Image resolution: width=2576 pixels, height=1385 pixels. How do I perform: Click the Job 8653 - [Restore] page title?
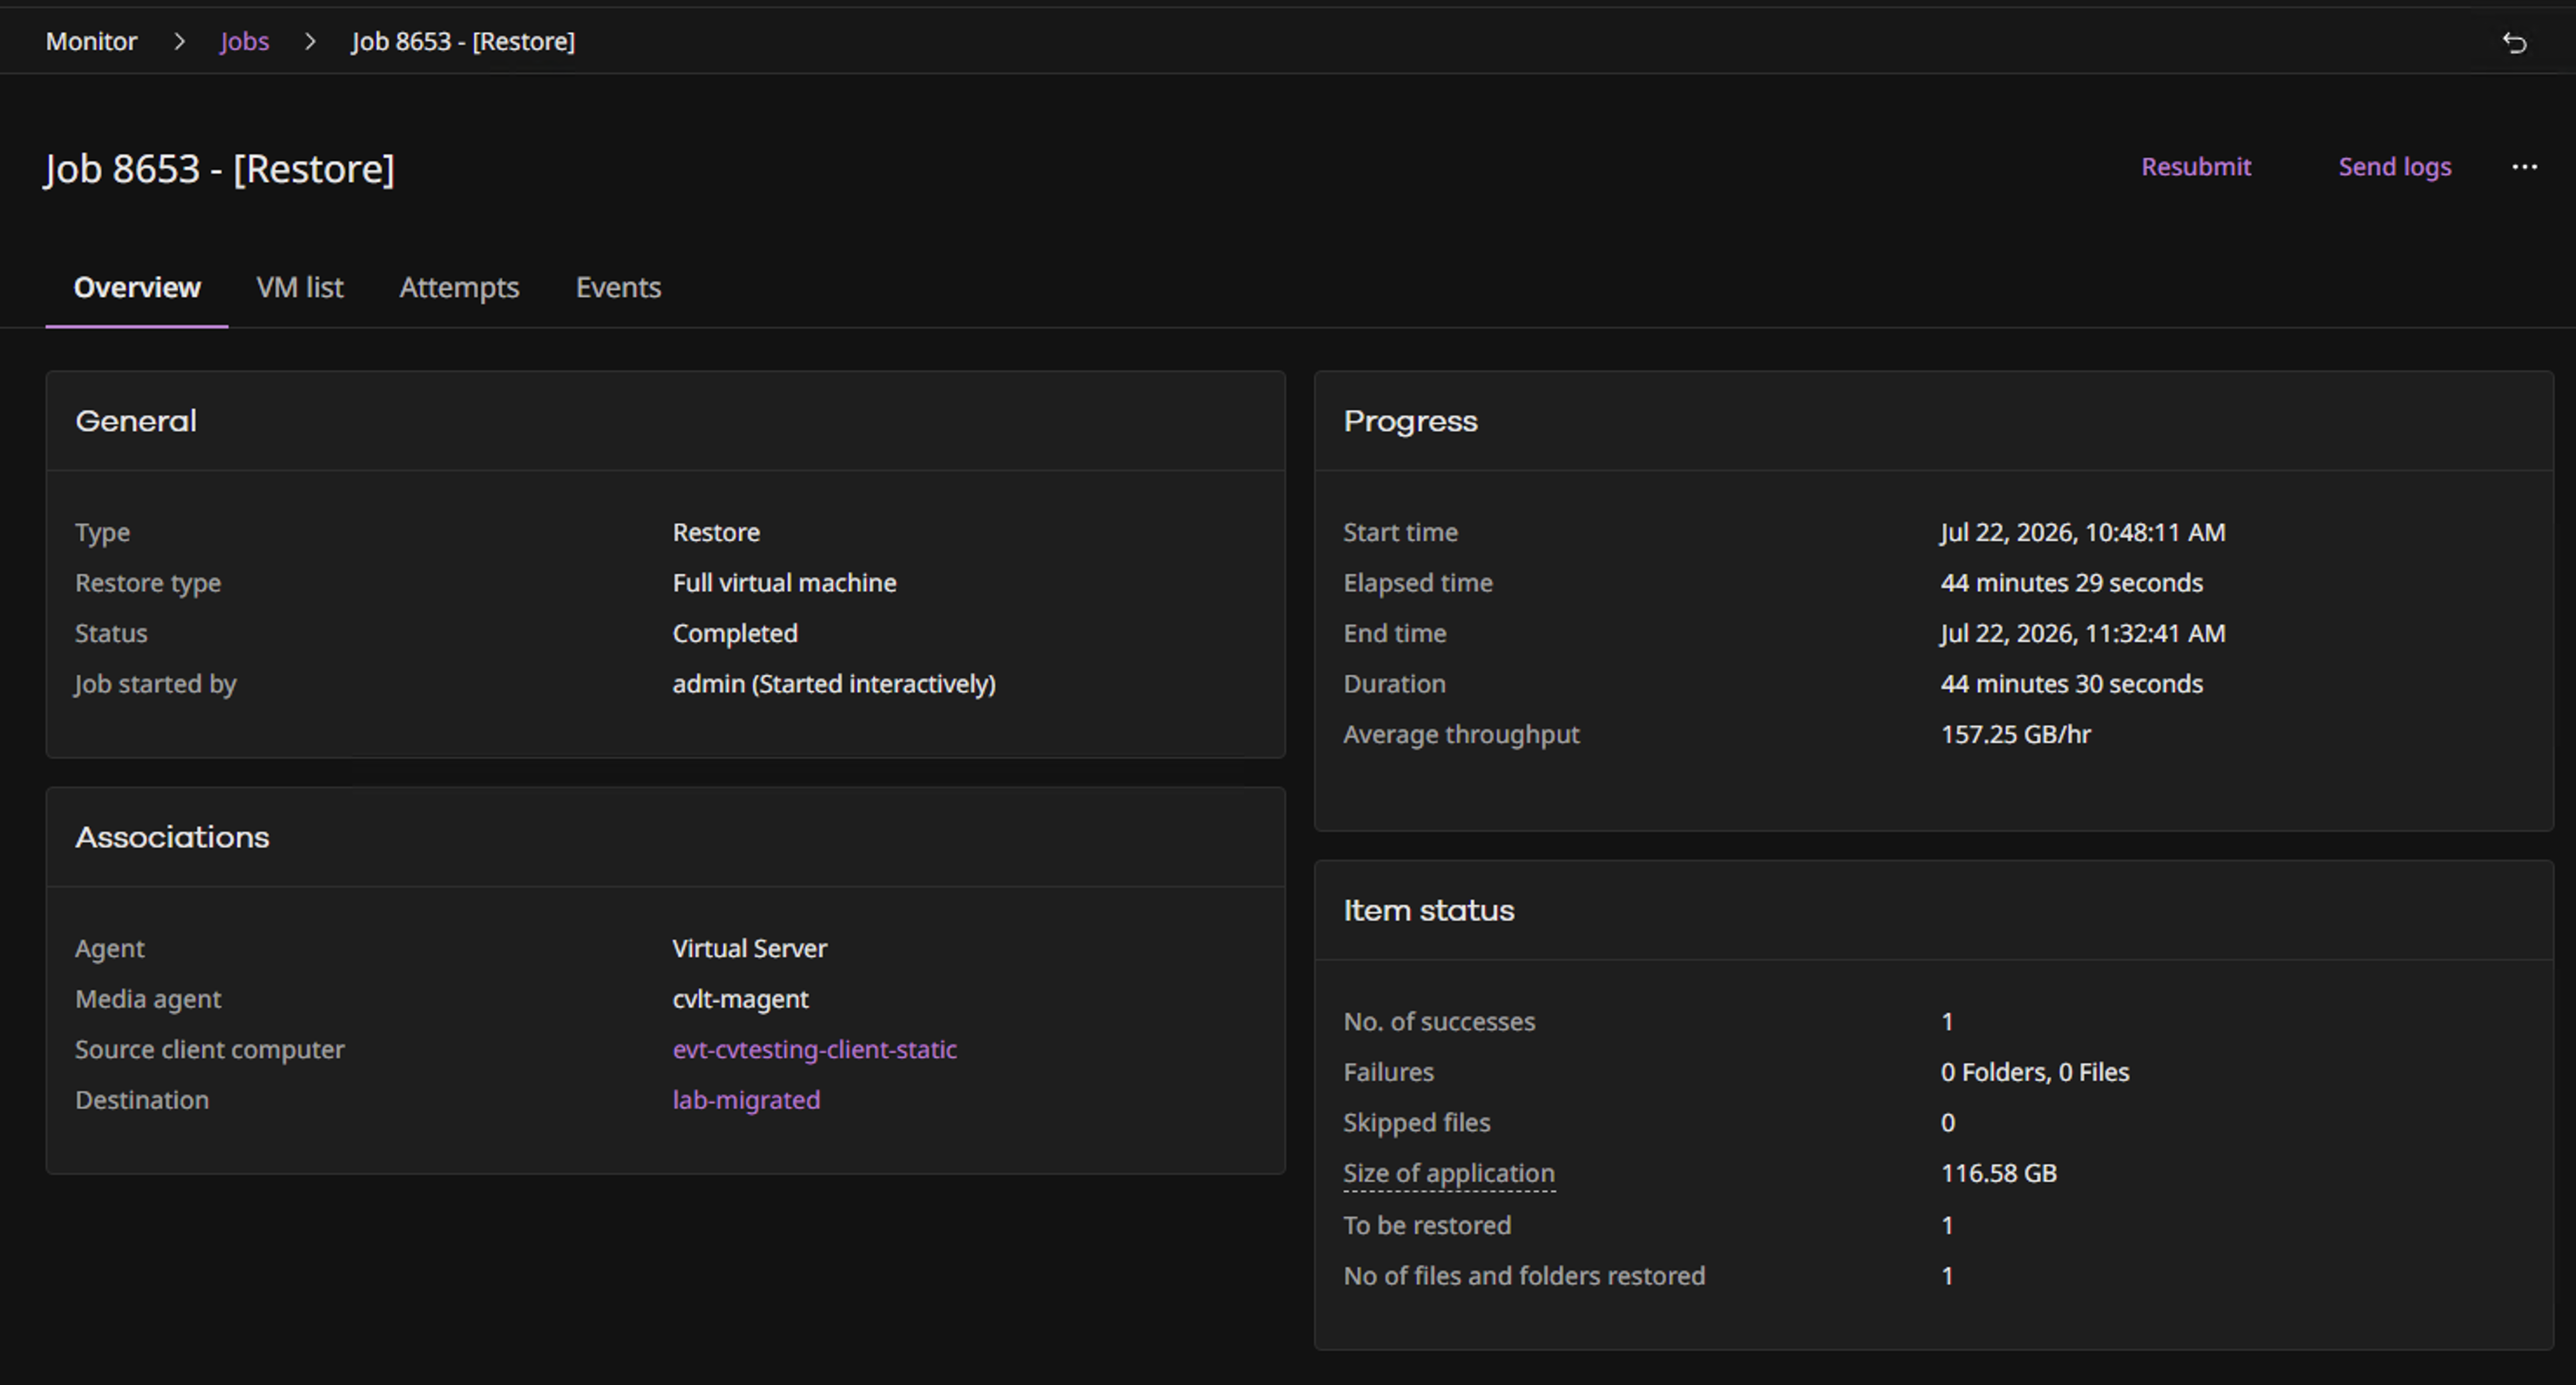point(220,168)
